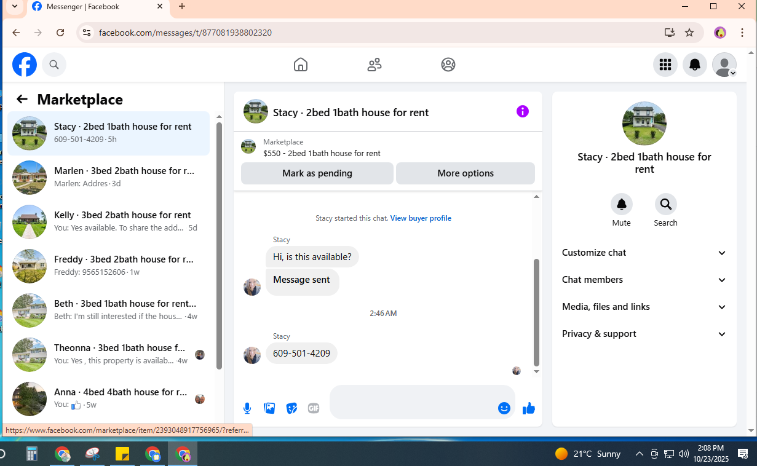View site information icon in address bar

[x=87, y=33]
